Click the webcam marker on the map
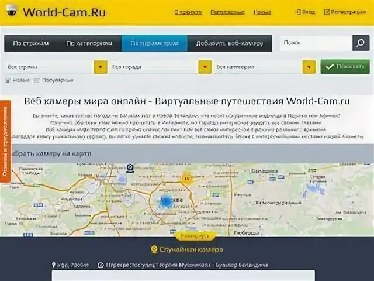The image size is (374, 281). [130, 168]
